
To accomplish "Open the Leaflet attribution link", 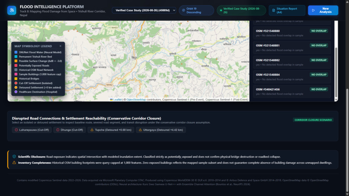I will (117, 100).
